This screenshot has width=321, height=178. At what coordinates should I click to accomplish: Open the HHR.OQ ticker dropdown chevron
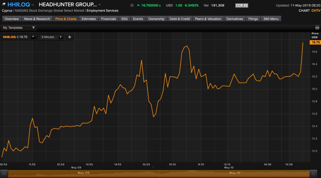pos(33,5)
